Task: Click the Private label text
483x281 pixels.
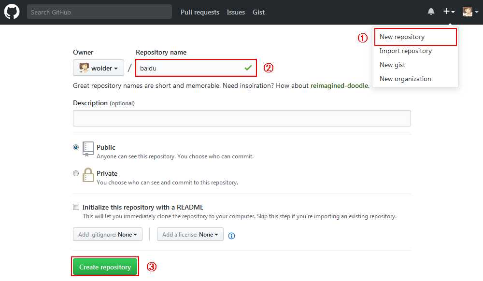Action: click(x=107, y=173)
